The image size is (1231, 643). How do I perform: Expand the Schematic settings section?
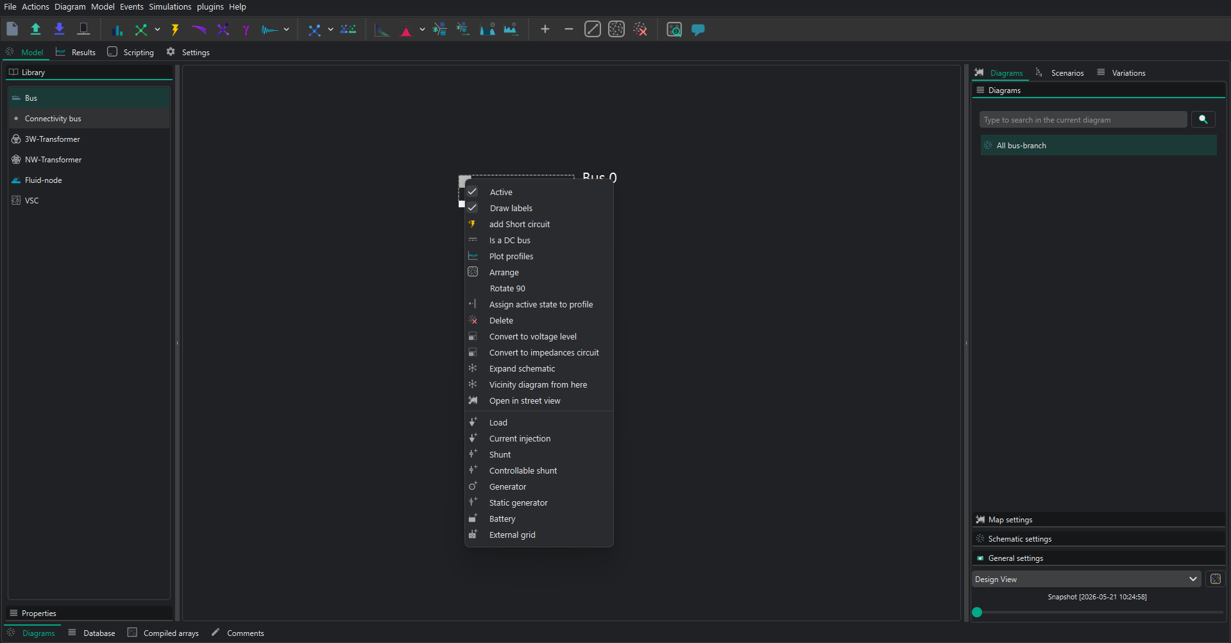click(x=1099, y=539)
